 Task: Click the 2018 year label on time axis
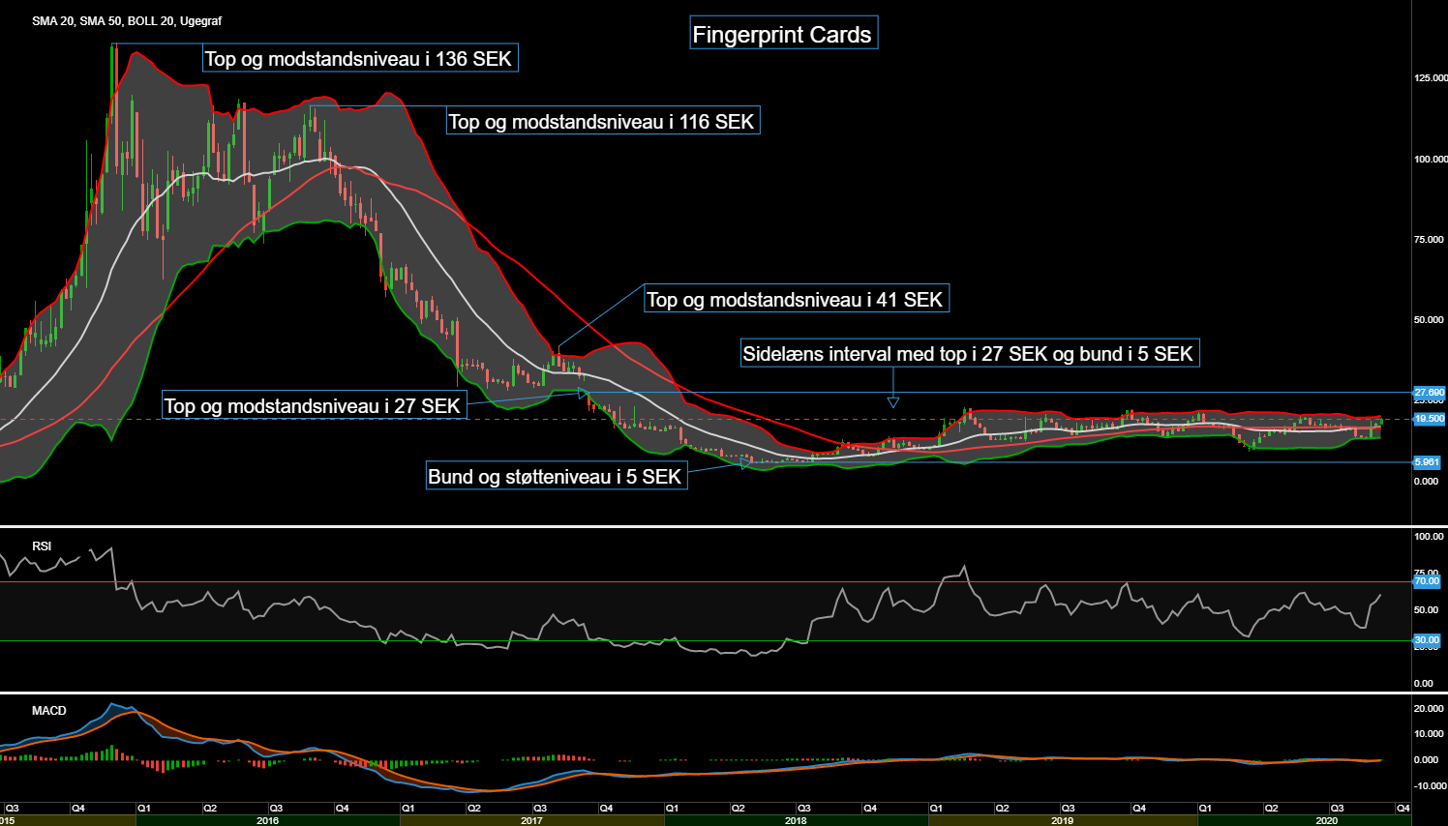click(796, 820)
